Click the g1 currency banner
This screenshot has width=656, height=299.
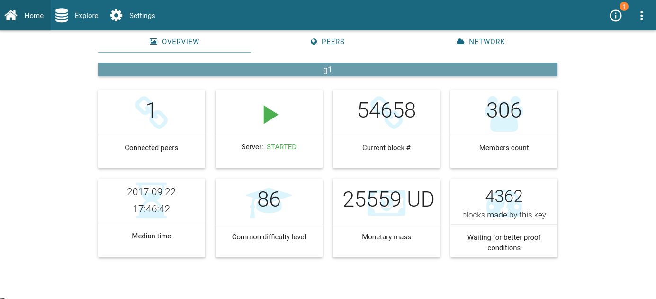pyautogui.click(x=328, y=70)
